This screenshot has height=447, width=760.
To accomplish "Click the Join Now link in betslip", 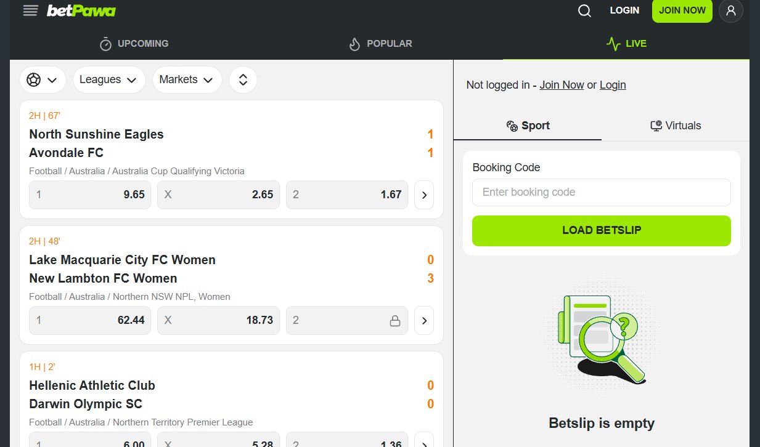I will (562, 85).
